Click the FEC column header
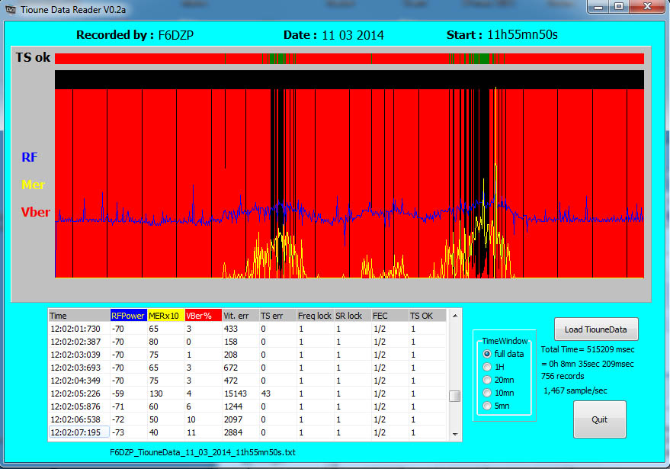This screenshot has height=469, width=670. 389,316
